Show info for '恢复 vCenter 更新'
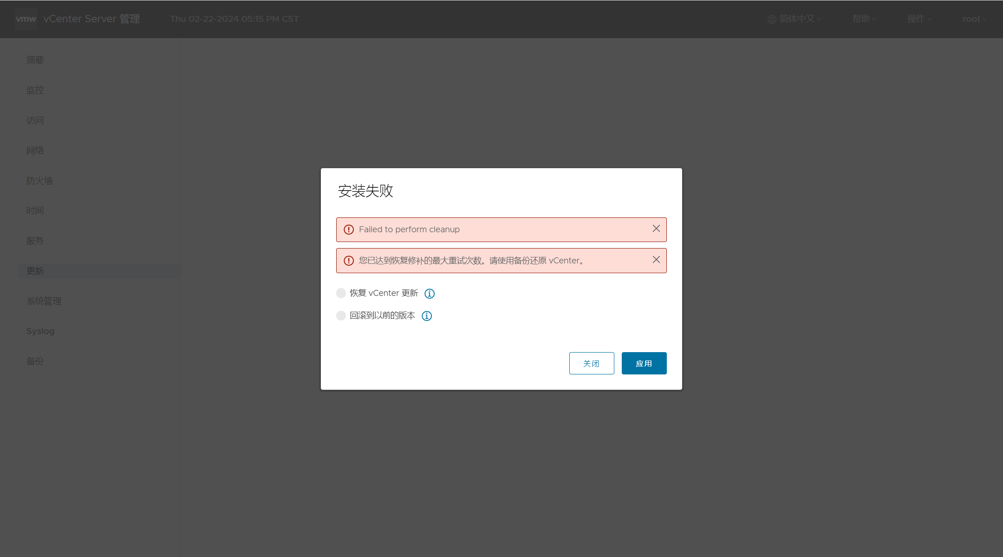Screen dimensions: 1003x557 [430, 294]
